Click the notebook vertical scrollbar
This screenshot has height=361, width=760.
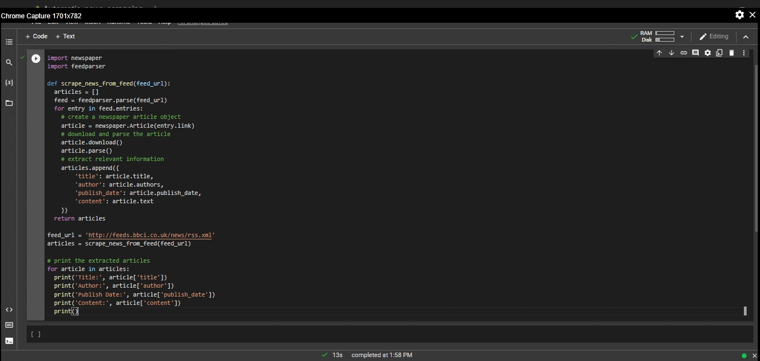(756, 147)
